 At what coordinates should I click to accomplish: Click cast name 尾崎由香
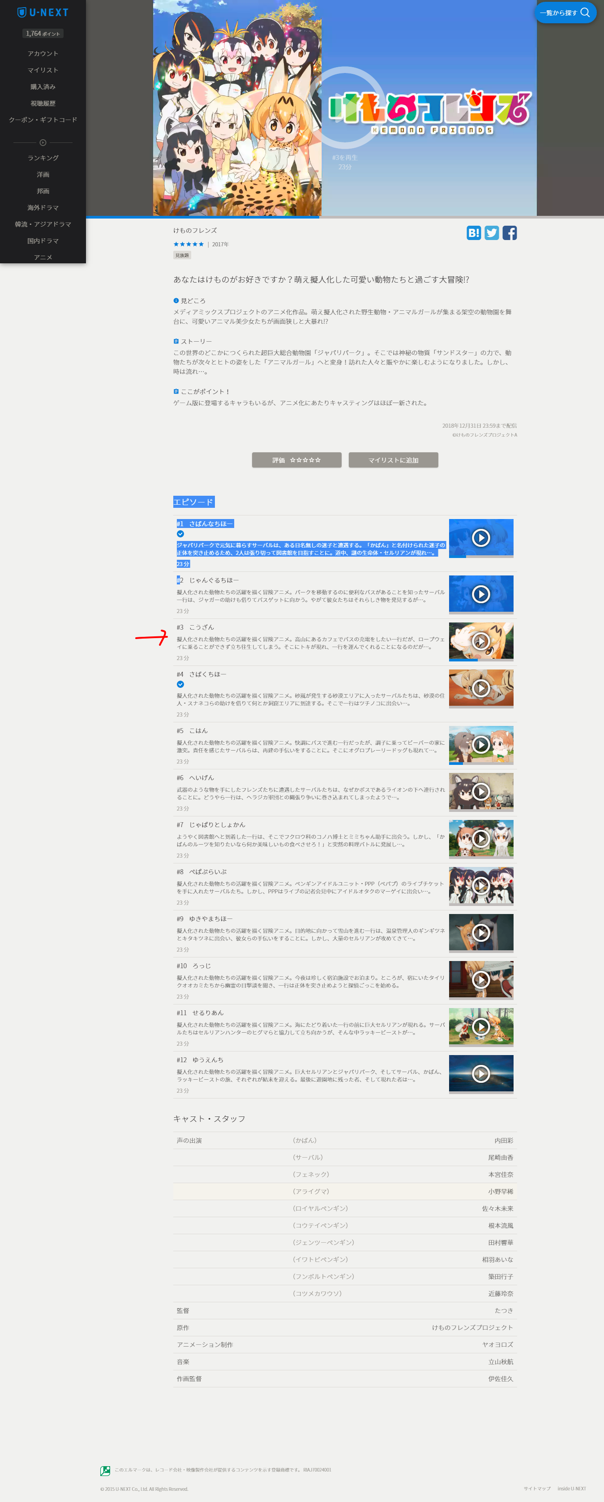pos(501,1158)
